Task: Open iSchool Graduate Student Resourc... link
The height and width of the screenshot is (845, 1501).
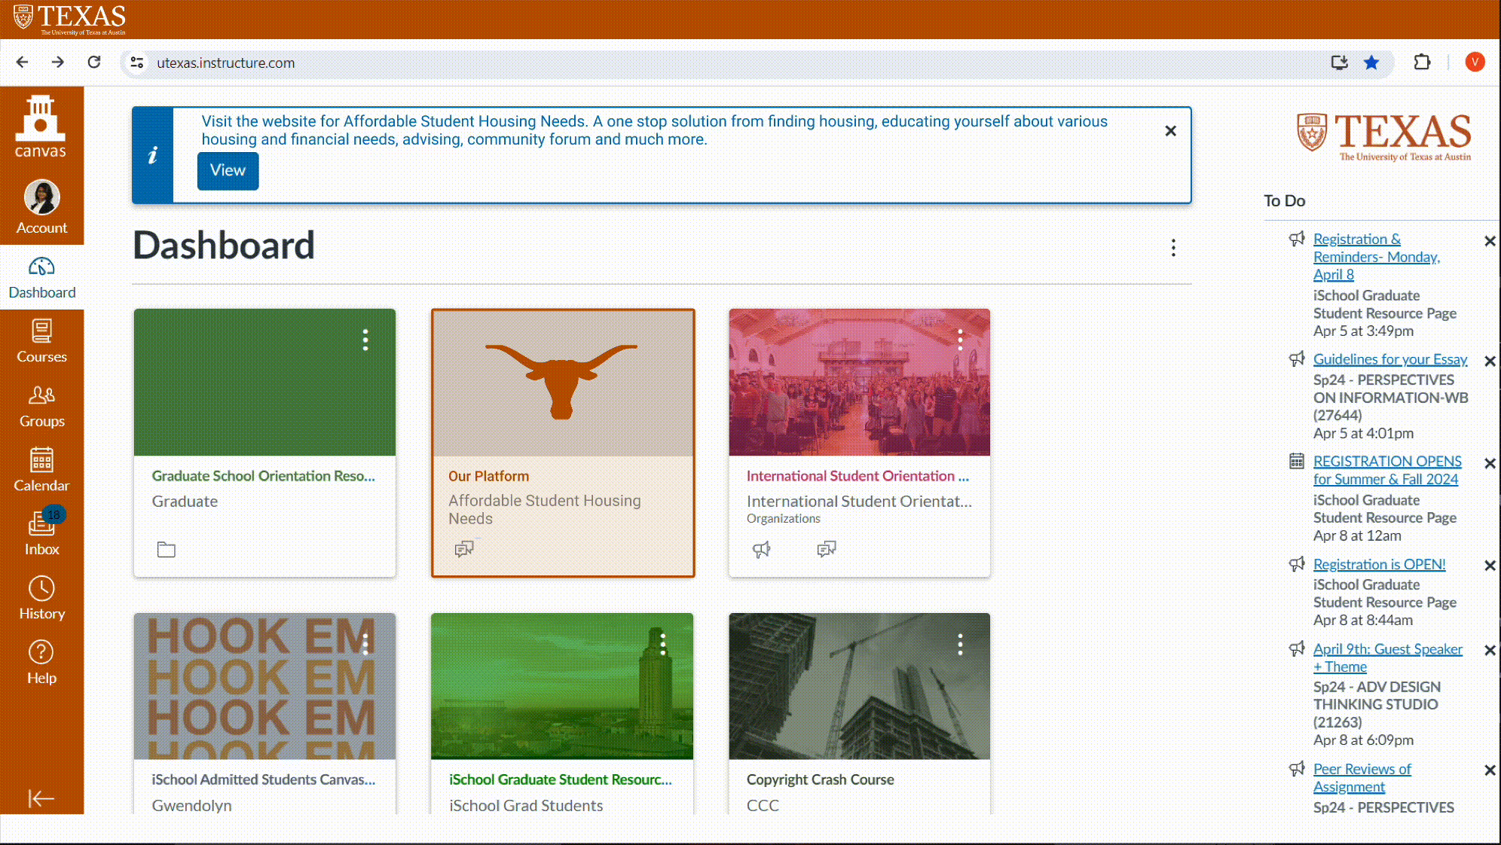Action: [560, 779]
